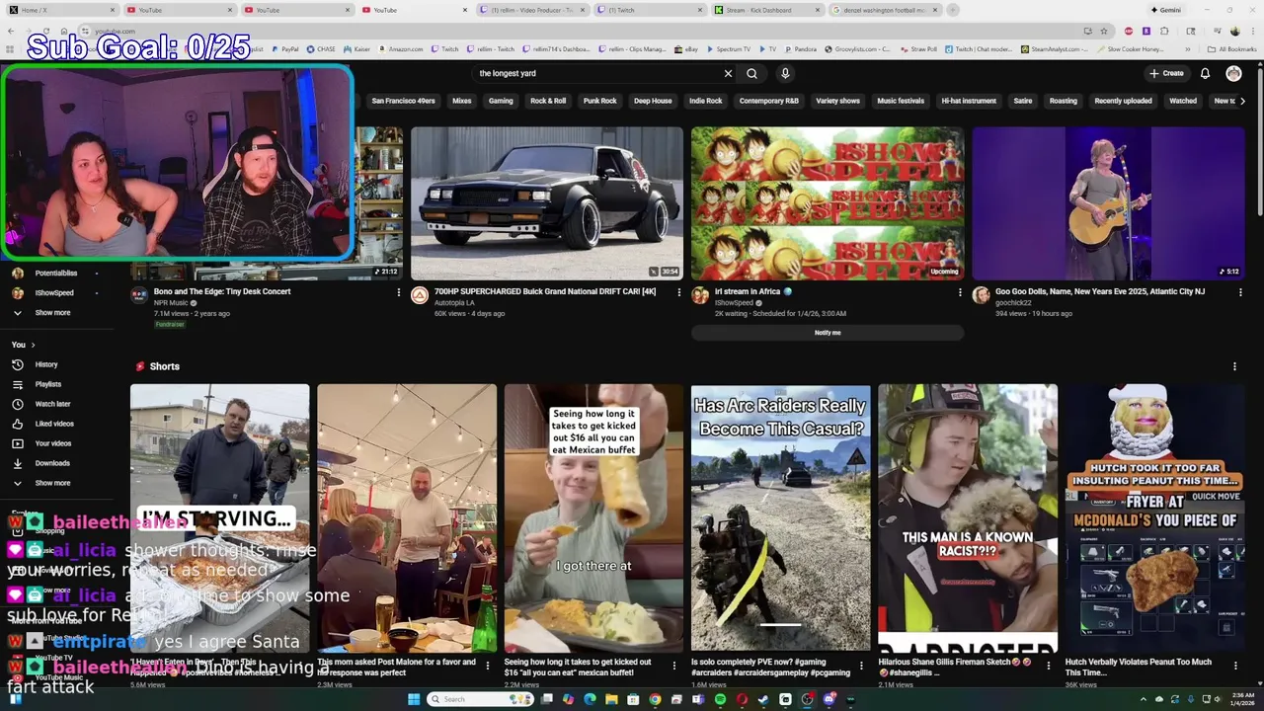The height and width of the screenshot is (711, 1264).
Task: Open Steam from the taskbar
Action: pos(763,699)
